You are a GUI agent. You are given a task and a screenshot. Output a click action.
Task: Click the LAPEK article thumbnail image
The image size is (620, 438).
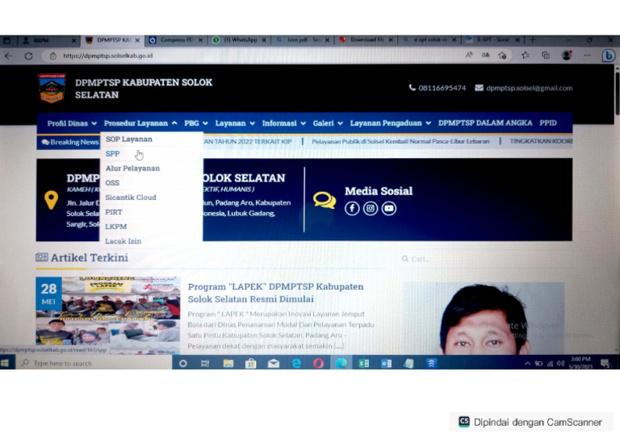(x=108, y=315)
